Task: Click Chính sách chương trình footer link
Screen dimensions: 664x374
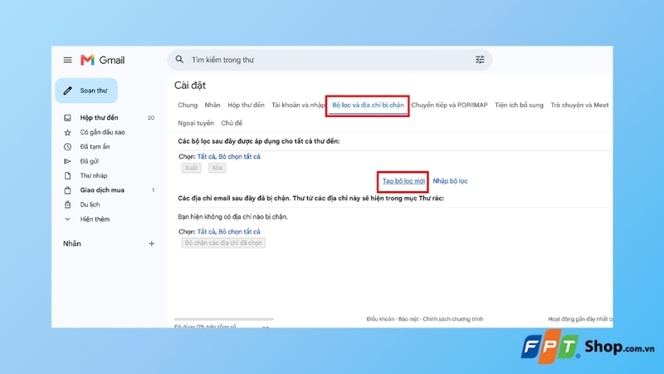Action: (452, 319)
